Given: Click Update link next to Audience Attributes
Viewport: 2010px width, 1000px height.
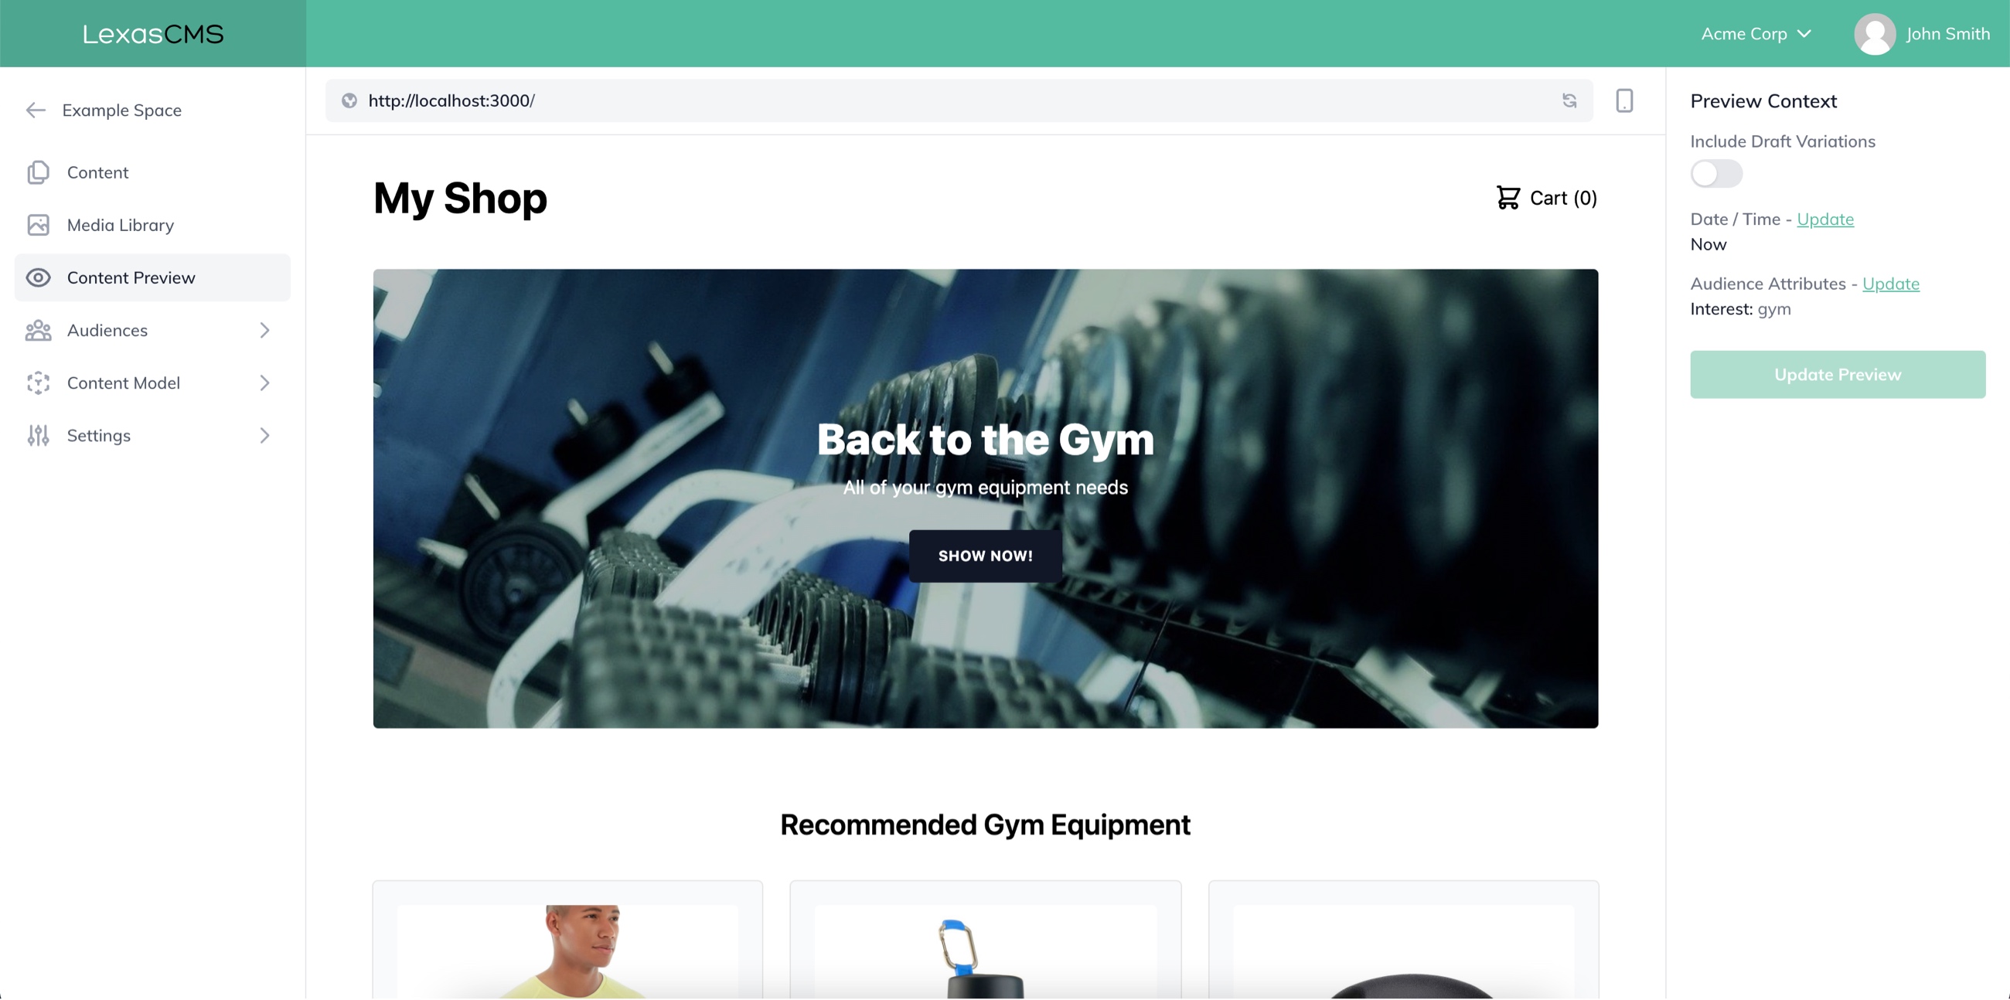Looking at the screenshot, I should coord(1891,284).
